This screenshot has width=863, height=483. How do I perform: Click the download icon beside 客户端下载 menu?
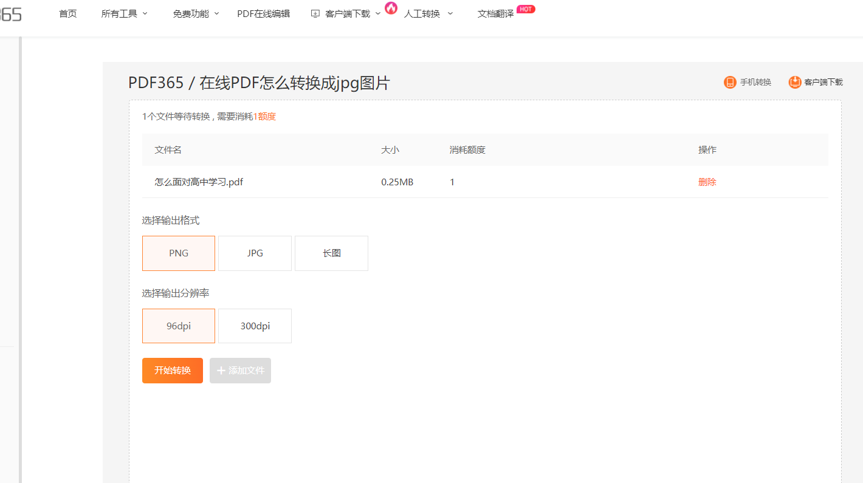(315, 13)
